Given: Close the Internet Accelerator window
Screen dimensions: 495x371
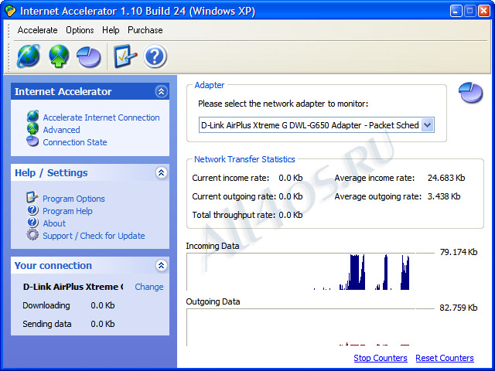Looking at the screenshot, I should coord(484,11).
